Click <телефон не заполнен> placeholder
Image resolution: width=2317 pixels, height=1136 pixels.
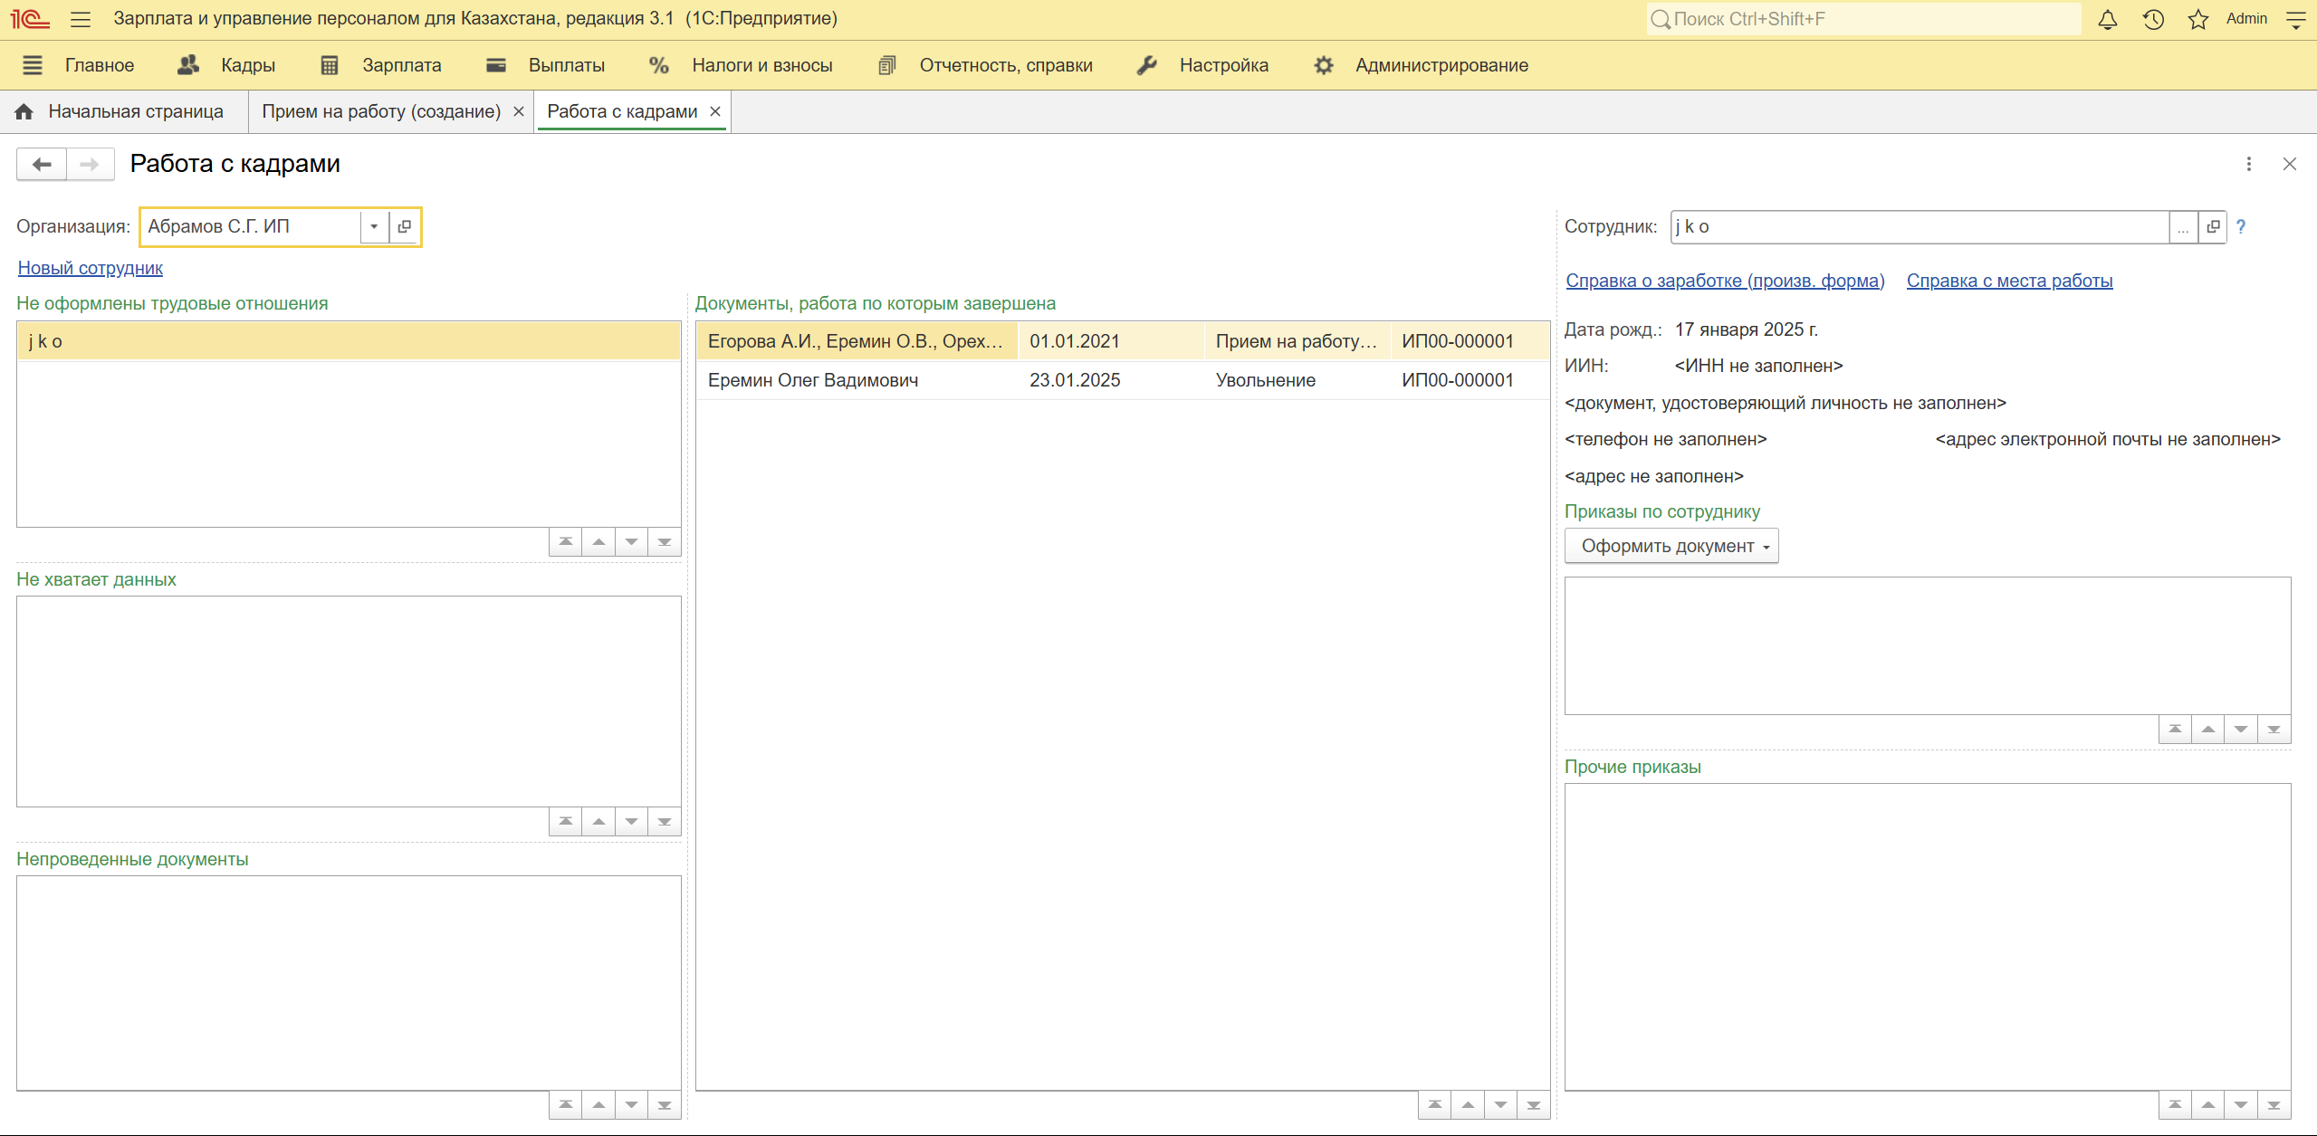tap(1666, 439)
